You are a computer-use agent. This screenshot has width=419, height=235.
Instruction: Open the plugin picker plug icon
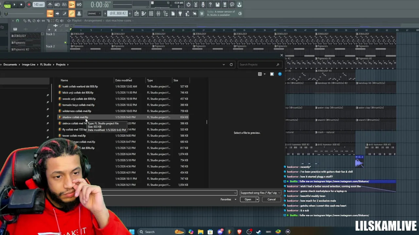coord(180,13)
